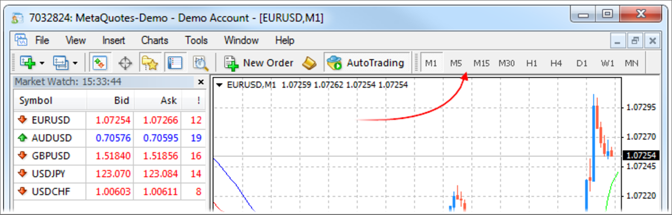The width and height of the screenshot is (672, 215).
Task: Click the New Chart toolbar icon
Action: (x=27, y=62)
